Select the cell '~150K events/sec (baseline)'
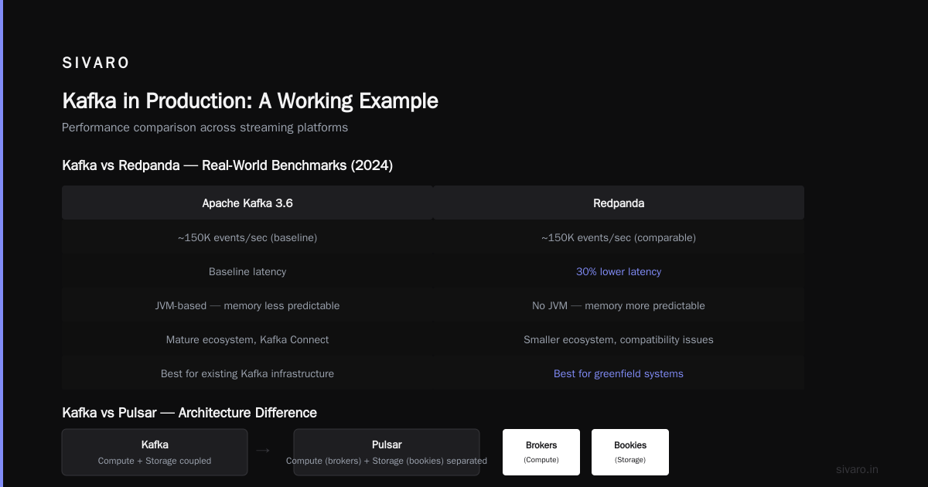The width and height of the screenshot is (928, 487). [x=247, y=237]
